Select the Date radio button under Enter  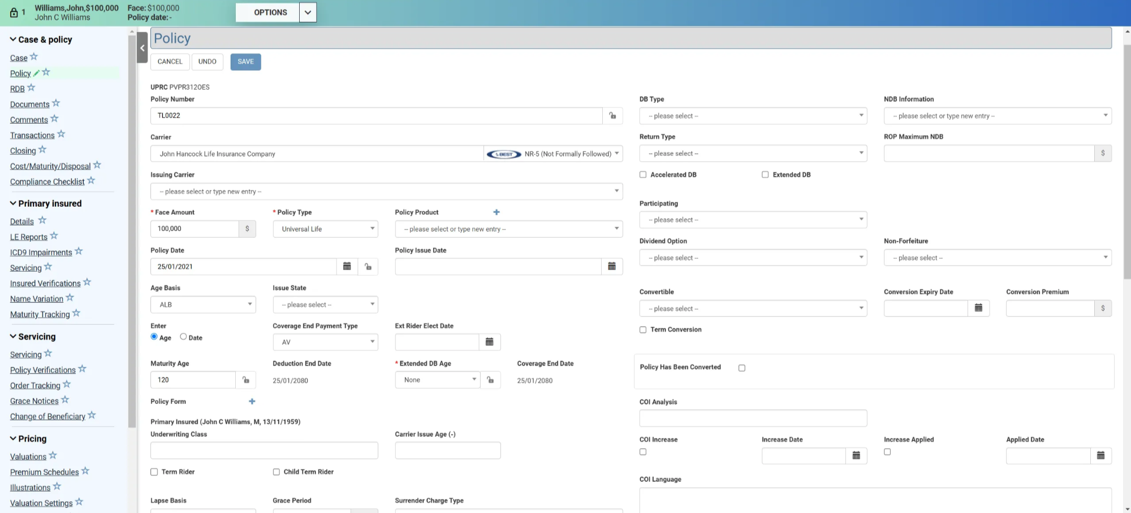click(x=183, y=337)
